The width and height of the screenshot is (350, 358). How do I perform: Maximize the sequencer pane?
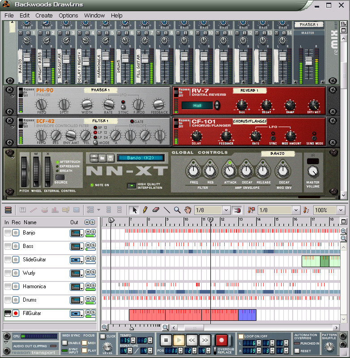point(343,222)
